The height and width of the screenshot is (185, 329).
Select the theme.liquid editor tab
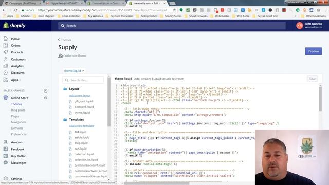point(72,71)
